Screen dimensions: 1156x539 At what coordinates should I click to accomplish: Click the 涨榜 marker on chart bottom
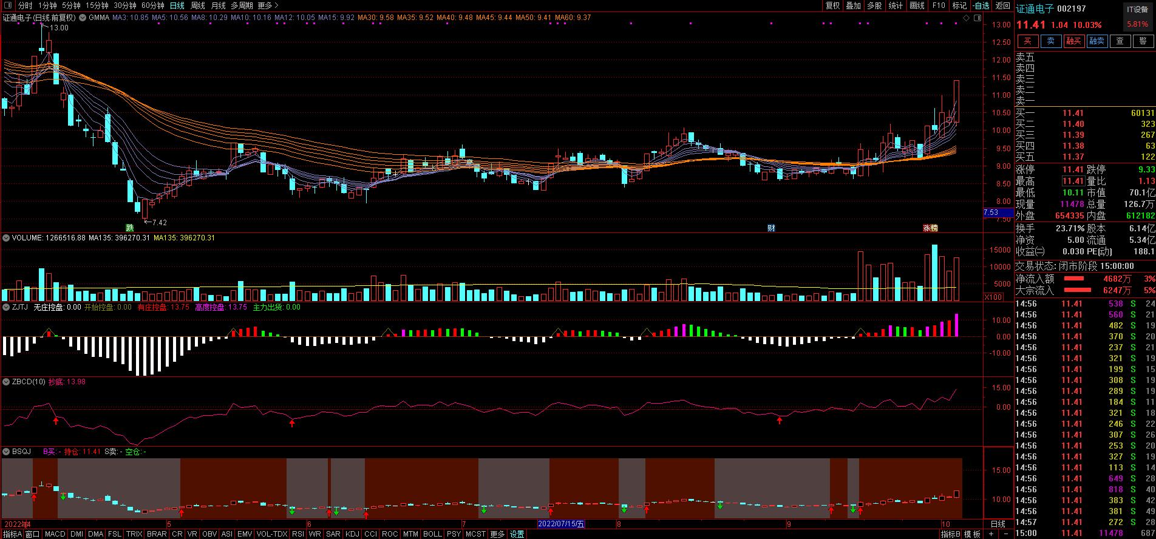coord(930,228)
